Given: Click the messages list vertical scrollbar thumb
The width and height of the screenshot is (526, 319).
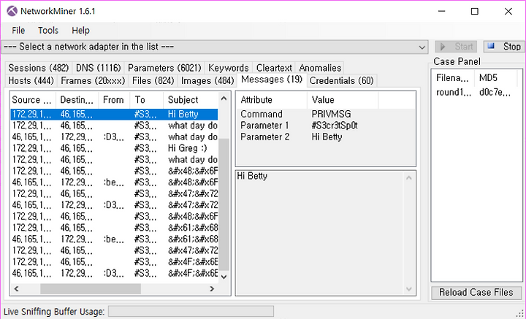Looking at the screenshot, I should (224, 204).
